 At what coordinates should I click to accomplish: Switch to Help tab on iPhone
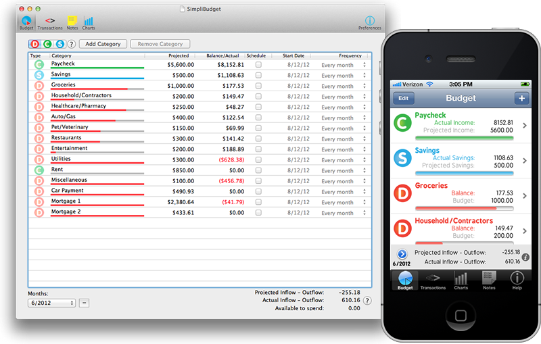pyautogui.click(x=517, y=280)
